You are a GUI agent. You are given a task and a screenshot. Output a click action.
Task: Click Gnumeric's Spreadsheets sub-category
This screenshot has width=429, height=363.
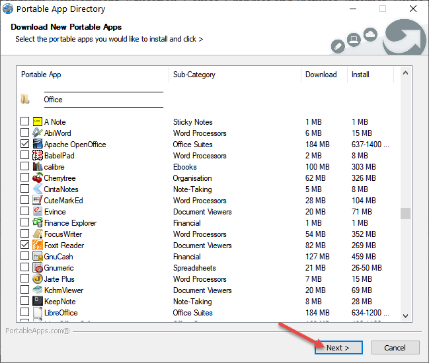pos(194,268)
